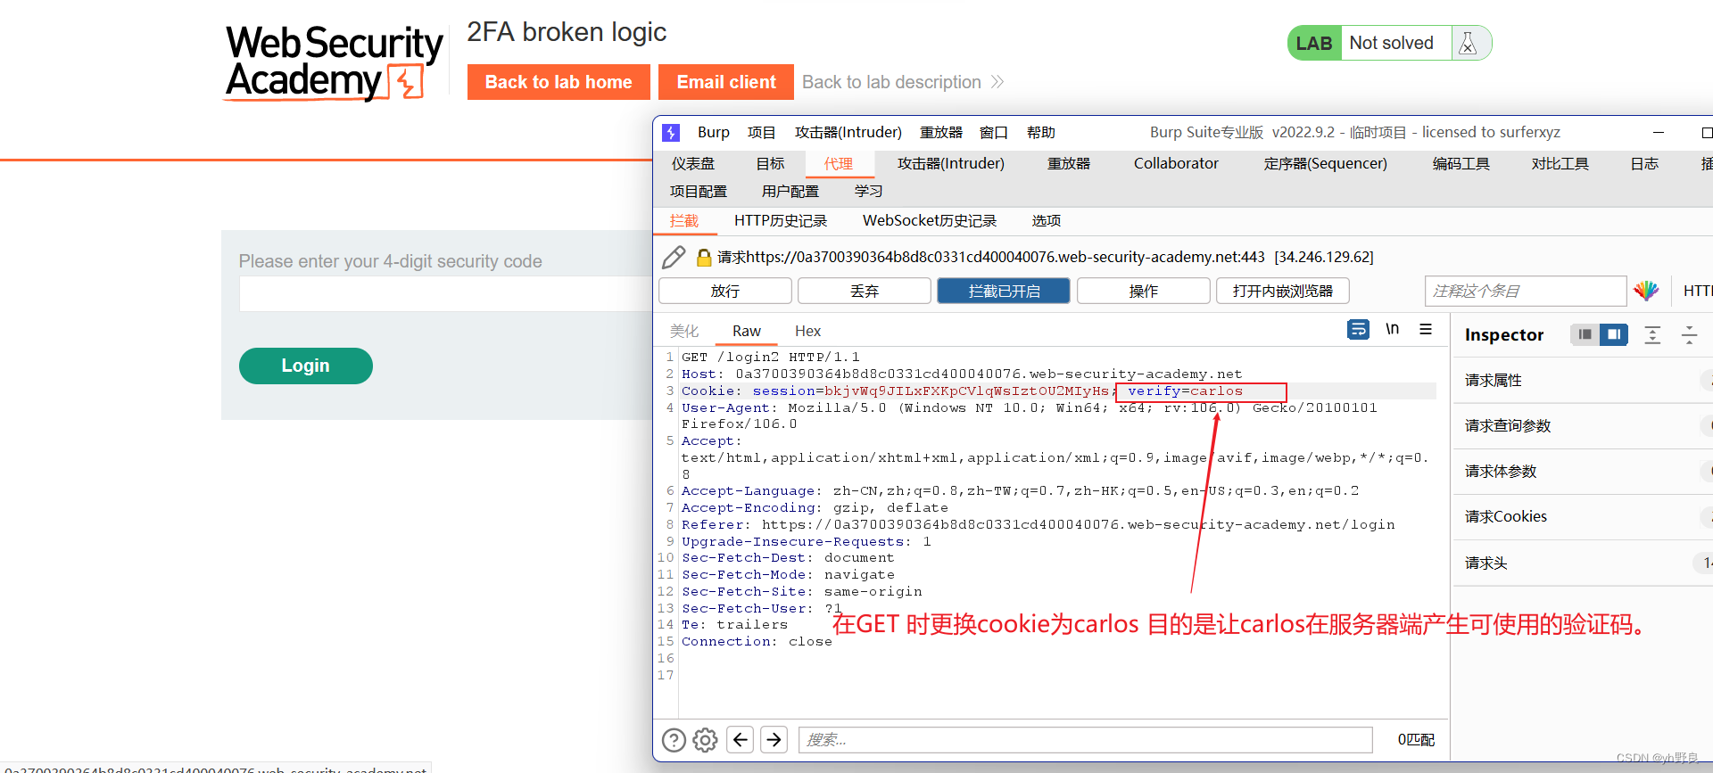
Task: Open User options (用户配置) tab
Action: tap(790, 192)
